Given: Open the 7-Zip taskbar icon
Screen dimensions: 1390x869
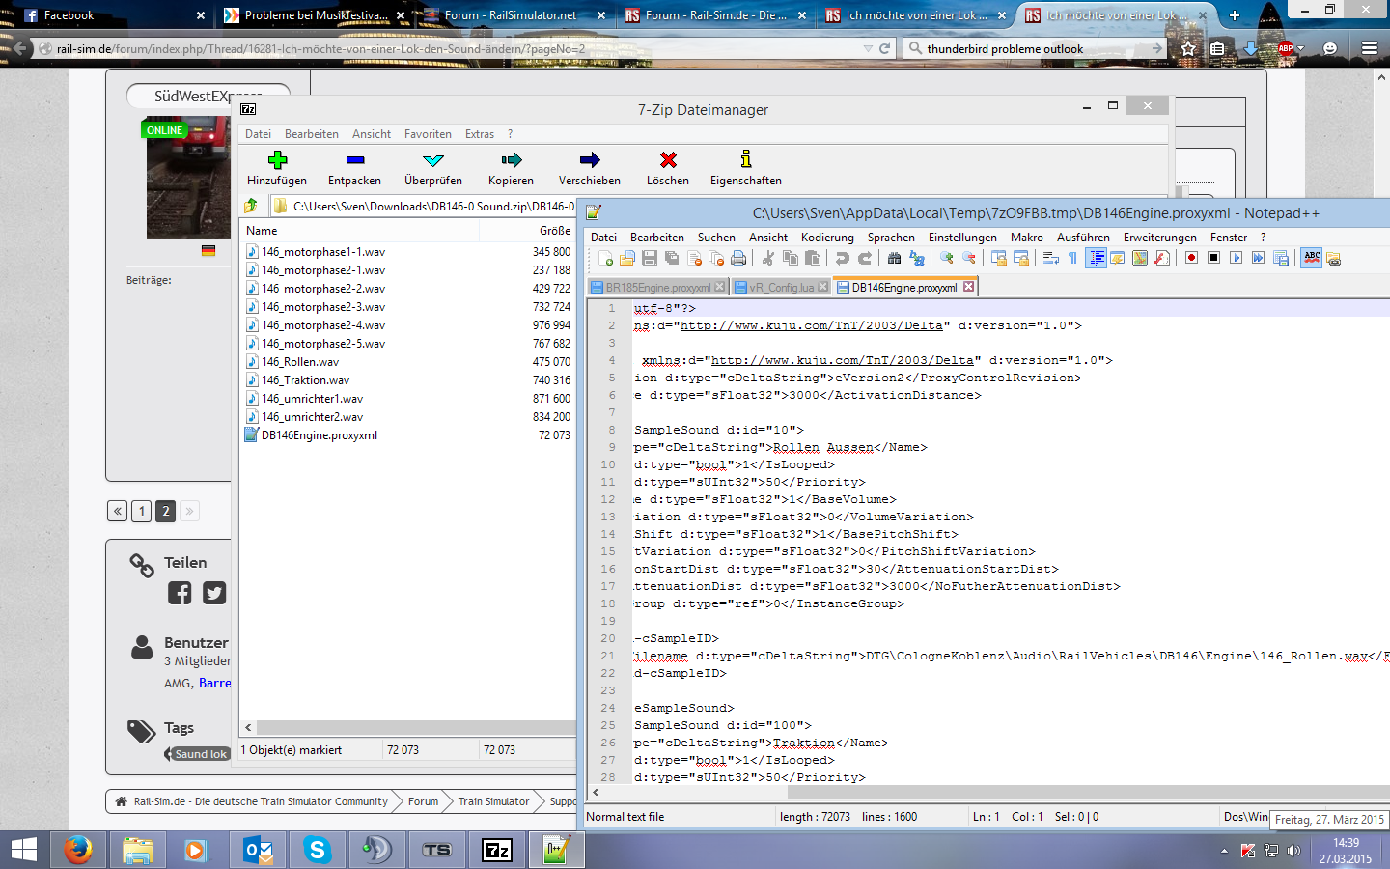Looking at the screenshot, I should pos(496,850).
